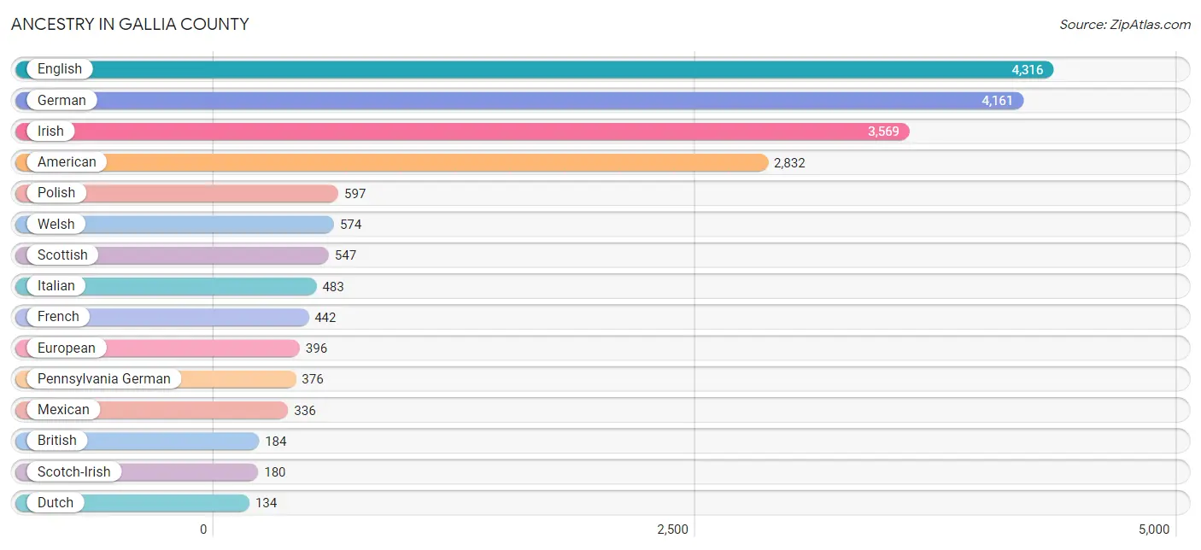
Task: Click the Irish bar label
Action: click(x=50, y=131)
